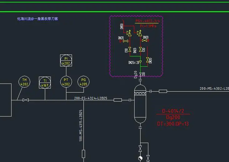This screenshot has height=162, width=229.
Task: Select the magenta revision cloud border
Action: click(136, 46)
